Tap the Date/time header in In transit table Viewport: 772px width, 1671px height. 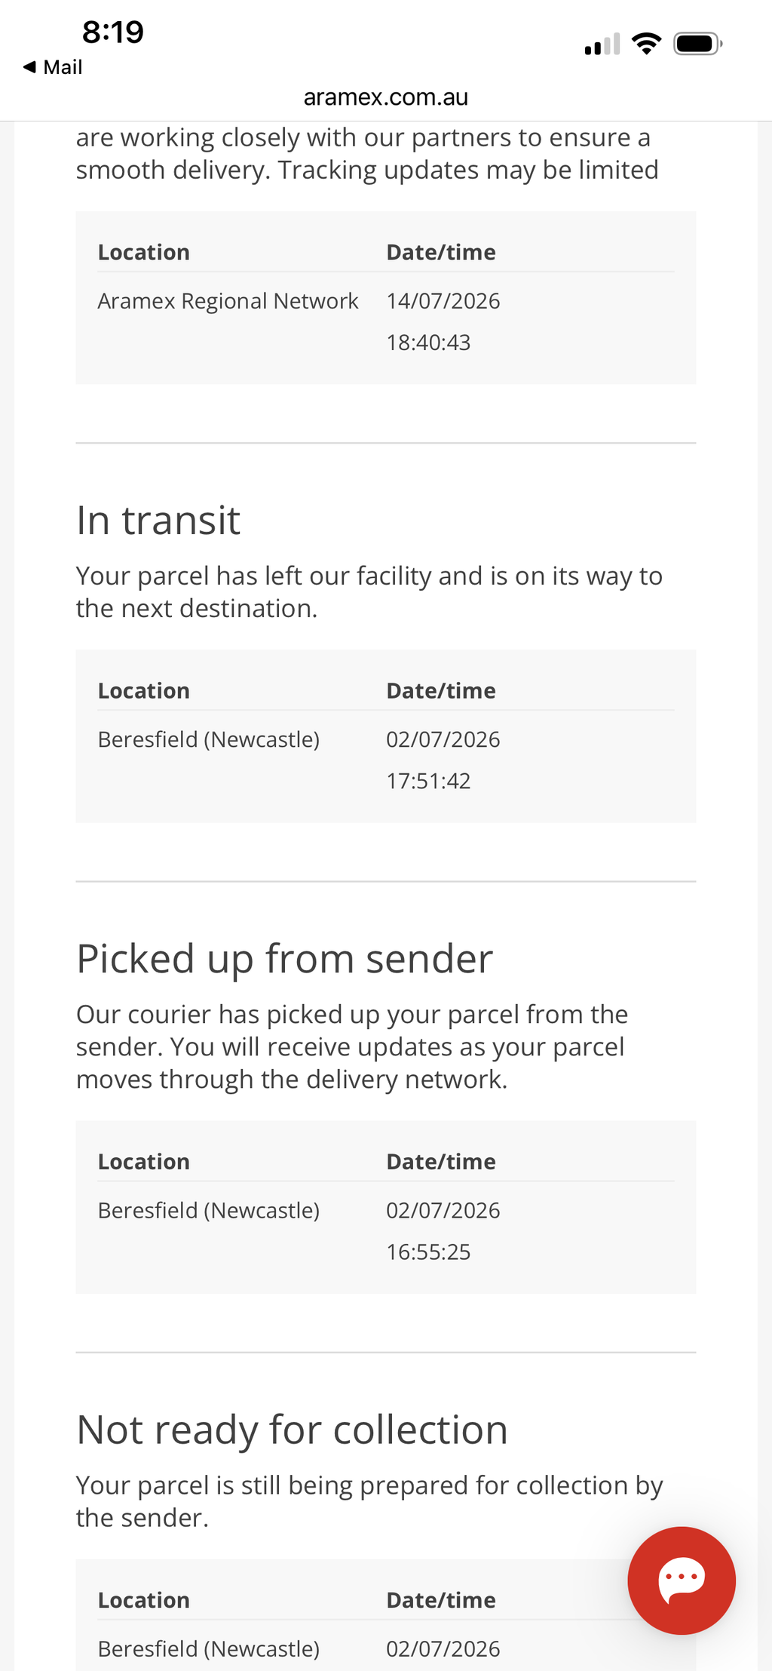[x=441, y=690]
